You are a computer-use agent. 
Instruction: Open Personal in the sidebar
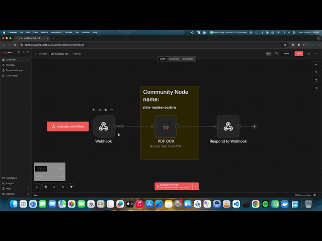pyautogui.click(x=16, y=65)
